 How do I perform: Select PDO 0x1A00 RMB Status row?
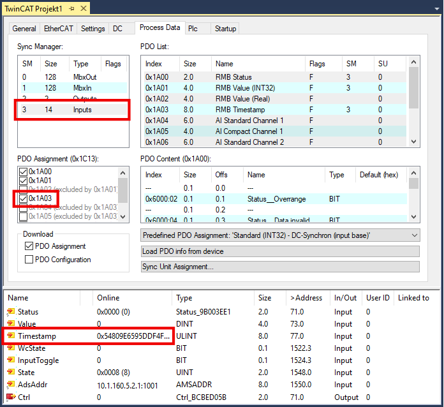[274, 77]
